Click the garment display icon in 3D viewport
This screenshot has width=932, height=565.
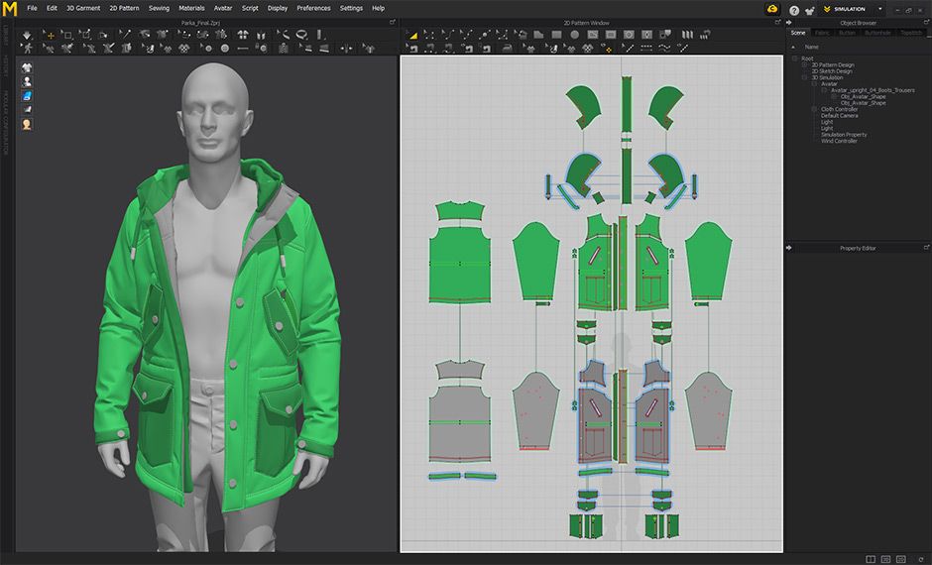pos(27,68)
